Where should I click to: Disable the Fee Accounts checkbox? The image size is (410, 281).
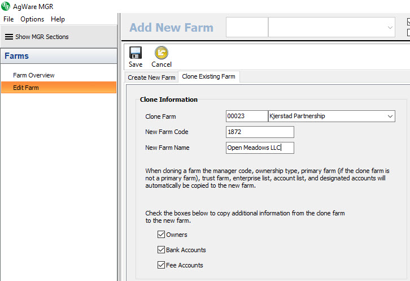pos(161,265)
